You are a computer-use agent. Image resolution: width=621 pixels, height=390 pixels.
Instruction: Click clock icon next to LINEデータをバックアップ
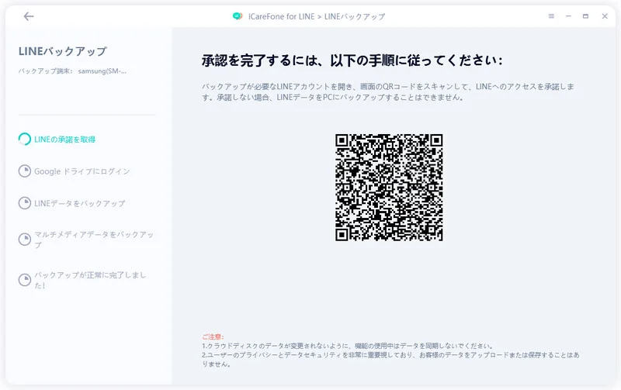(25, 203)
